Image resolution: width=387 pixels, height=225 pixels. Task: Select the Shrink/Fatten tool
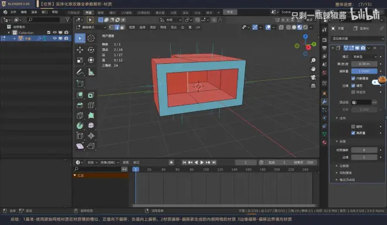coord(91,136)
